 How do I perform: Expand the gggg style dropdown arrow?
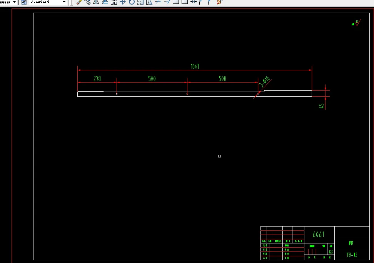[x=14, y=2]
